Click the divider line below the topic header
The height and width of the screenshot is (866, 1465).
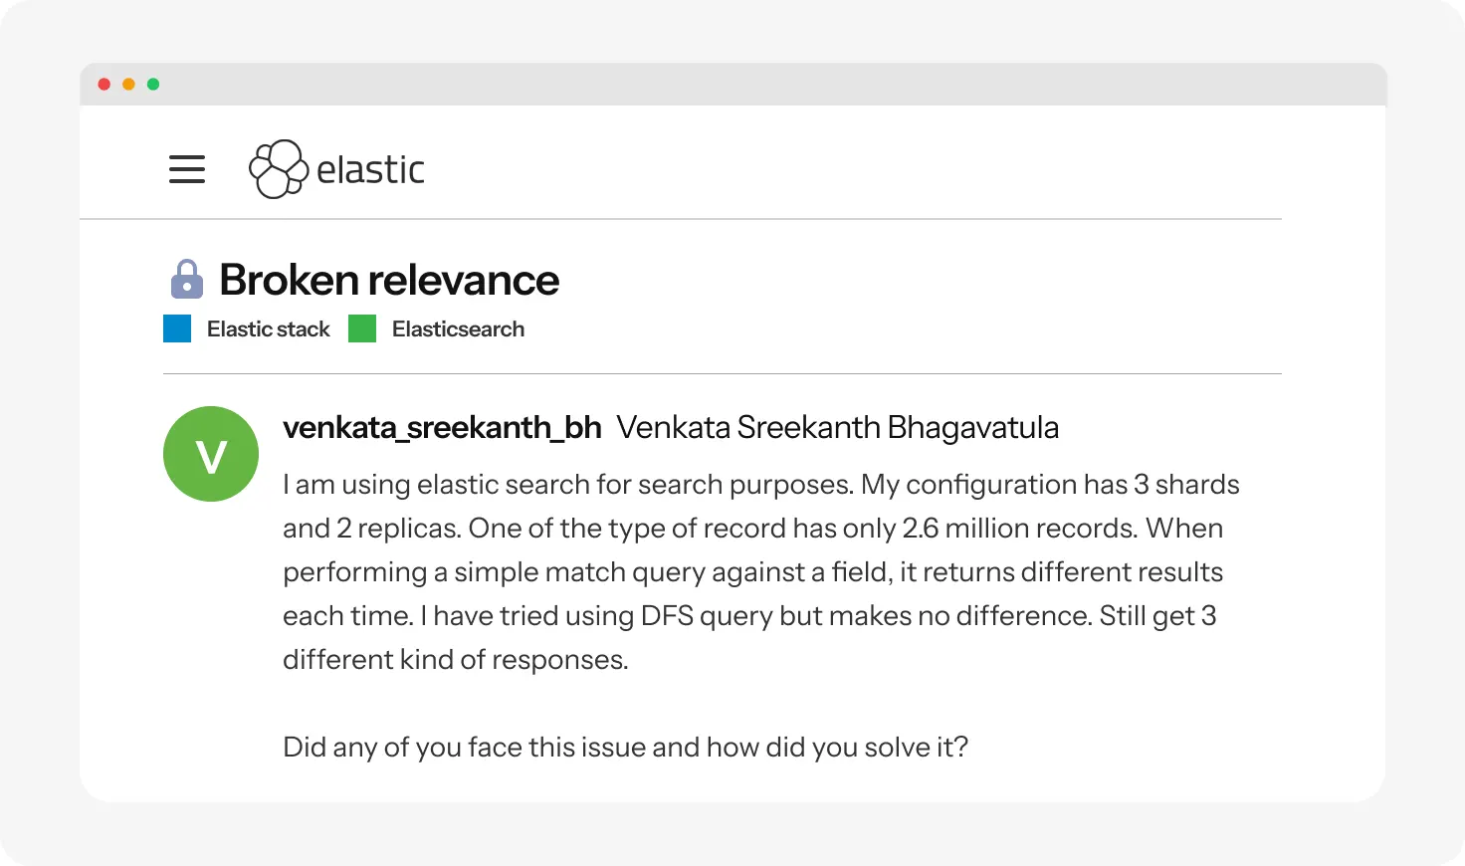tap(722, 374)
